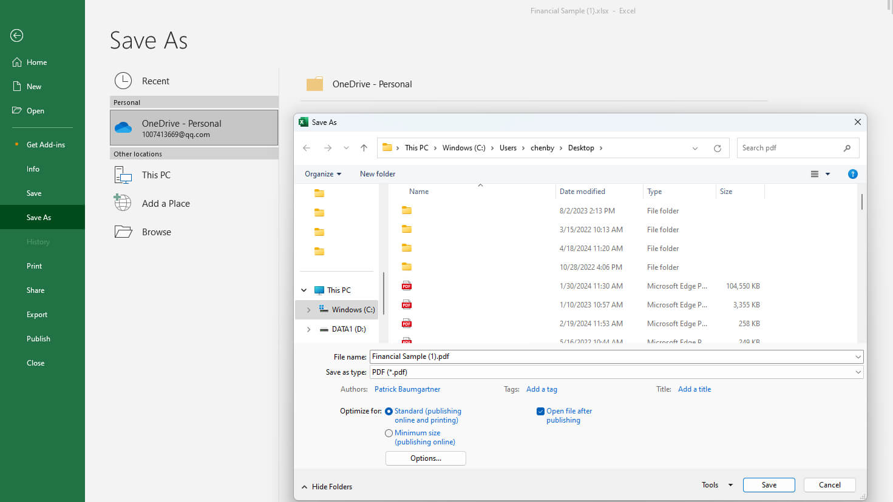893x502 pixels.
Task: Navigate up one folder level
Action: coord(364,147)
